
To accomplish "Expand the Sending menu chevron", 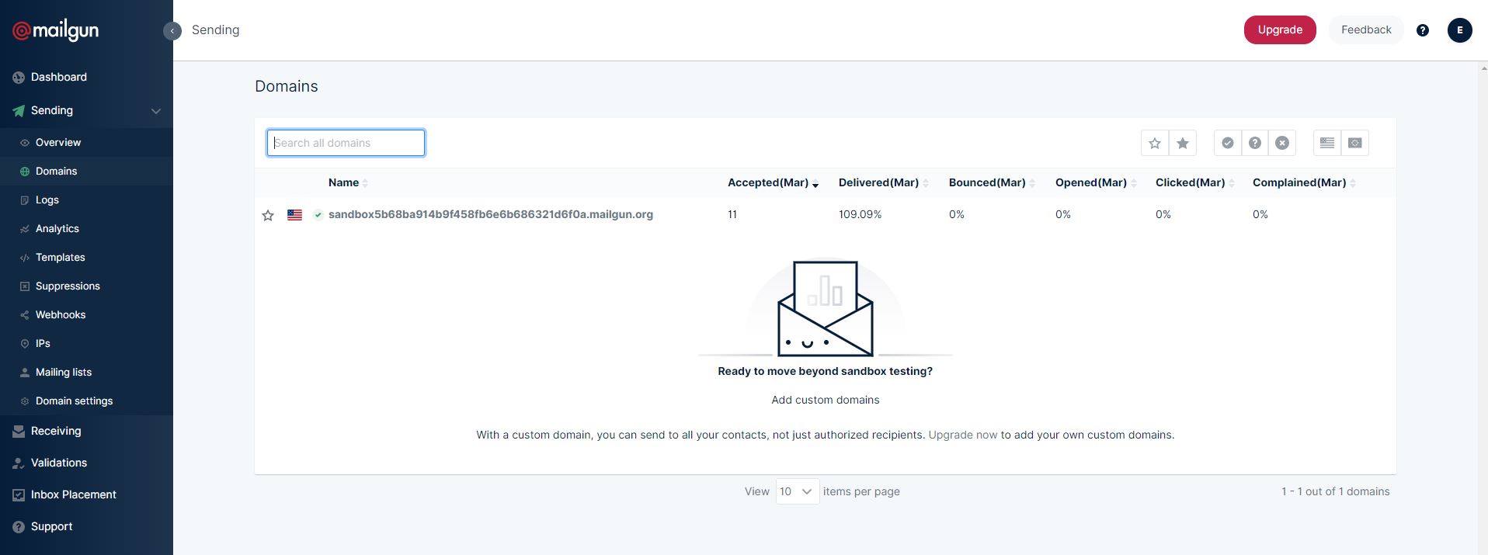I will tap(156, 111).
